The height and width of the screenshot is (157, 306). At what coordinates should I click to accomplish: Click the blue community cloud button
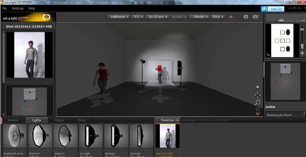[x=272, y=9]
